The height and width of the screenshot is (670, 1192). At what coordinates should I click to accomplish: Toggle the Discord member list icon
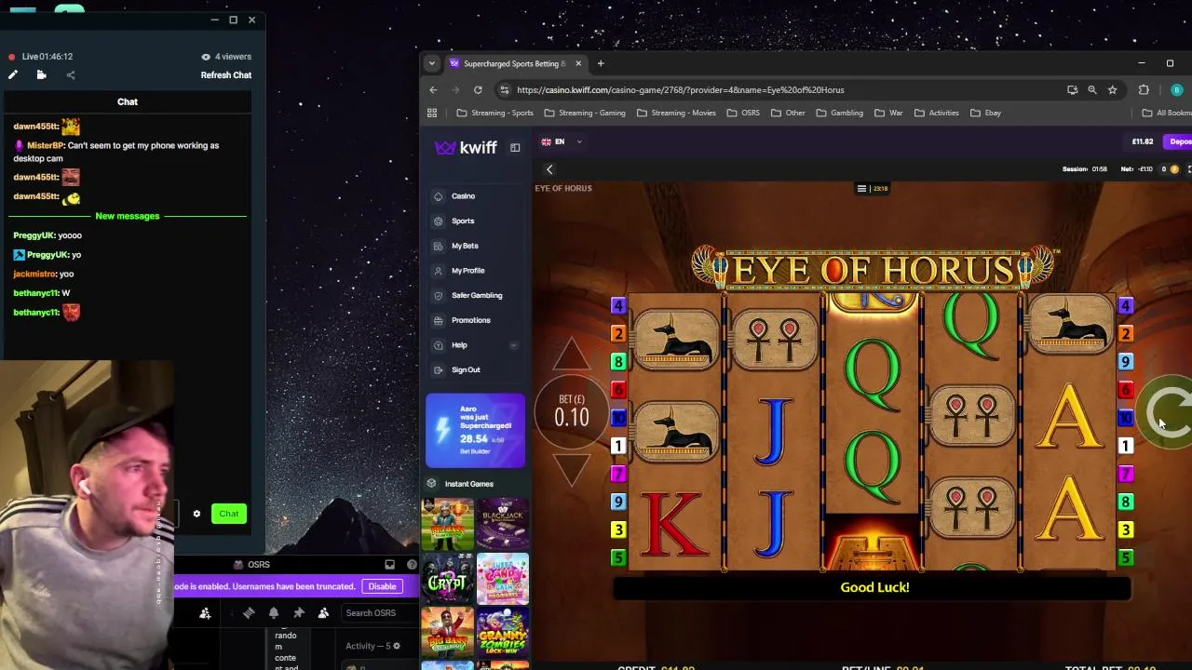(x=323, y=613)
